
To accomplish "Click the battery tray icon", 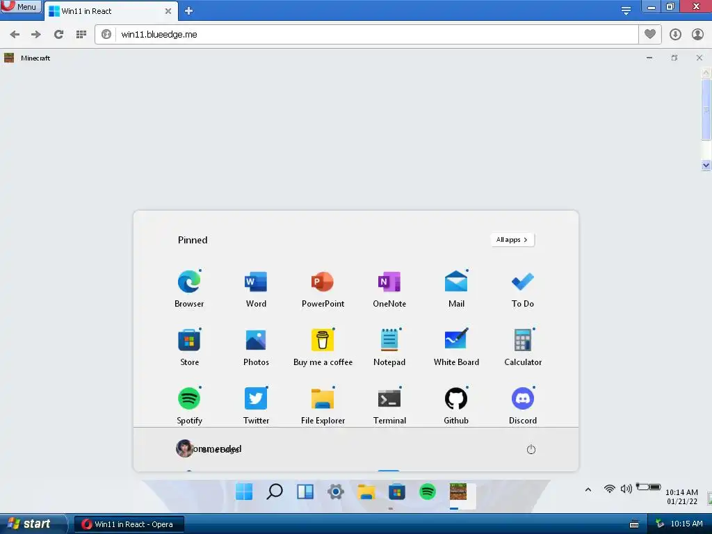I will click(649, 487).
